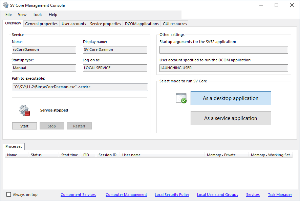
Task: Switch to the GUI resources tab
Action: click(175, 24)
